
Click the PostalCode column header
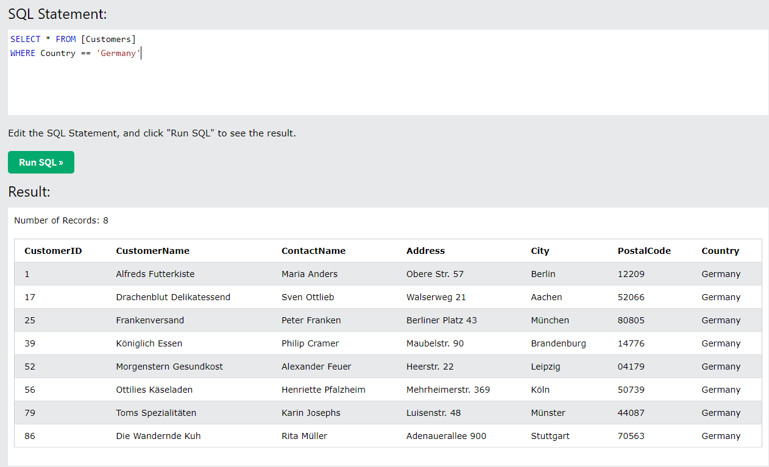click(x=644, y=251)
